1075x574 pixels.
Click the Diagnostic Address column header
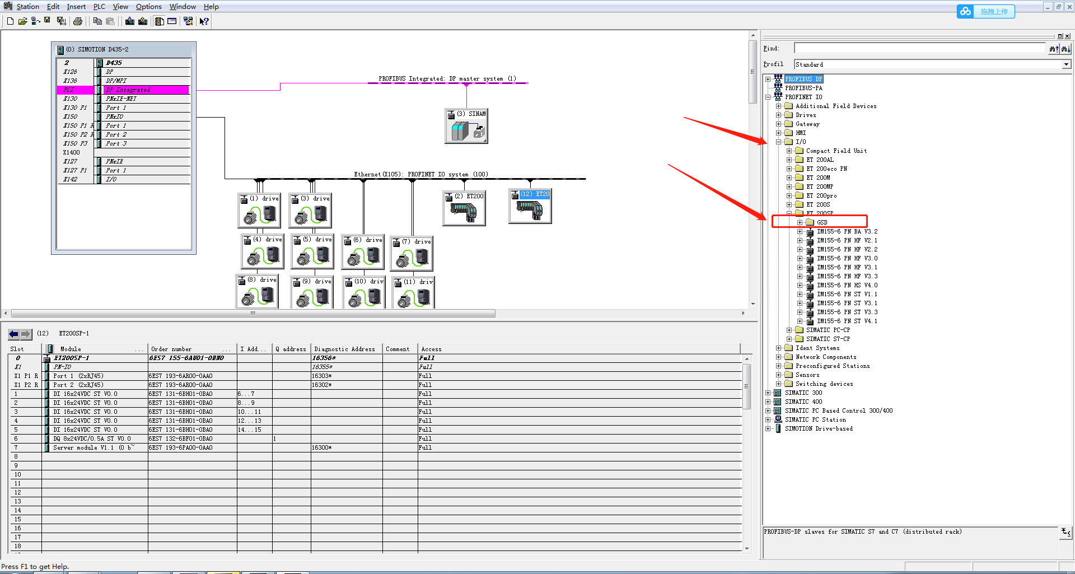tap(347, 349)
